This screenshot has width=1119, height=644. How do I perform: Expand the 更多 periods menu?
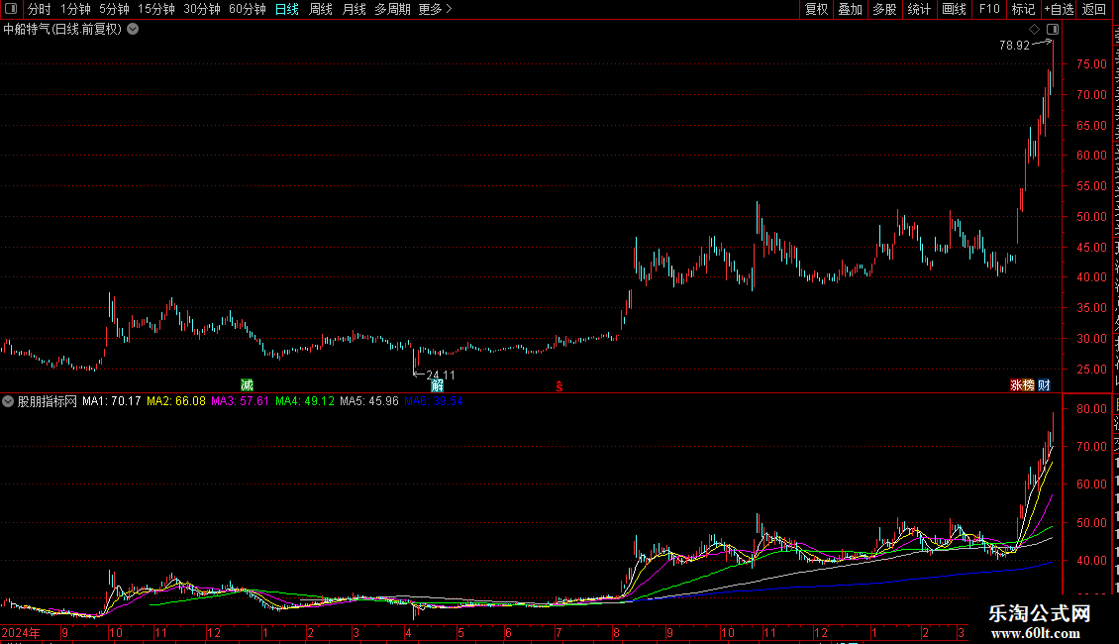(x=435, y=9)
